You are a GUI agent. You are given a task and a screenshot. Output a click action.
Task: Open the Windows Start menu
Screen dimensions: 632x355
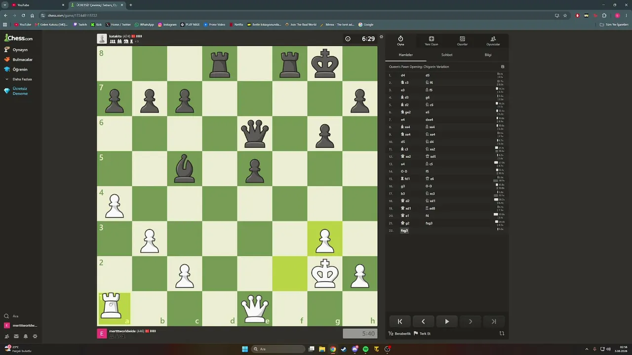pyautogui.click(x=245, y=349)
